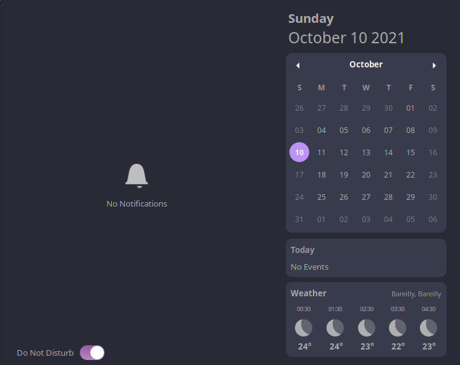Click the 00:30 forecast time label
Screen dimensions: 460x365
(x=304, y=309)
